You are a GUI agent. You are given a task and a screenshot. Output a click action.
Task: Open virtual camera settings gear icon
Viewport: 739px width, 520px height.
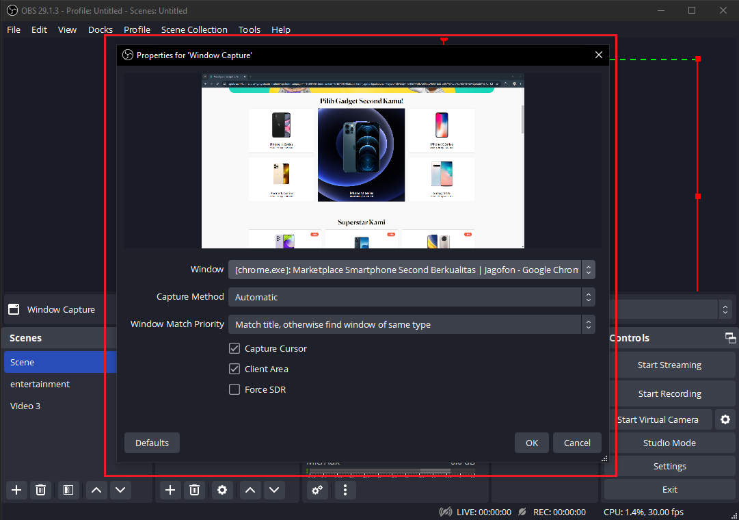(725, 419)
